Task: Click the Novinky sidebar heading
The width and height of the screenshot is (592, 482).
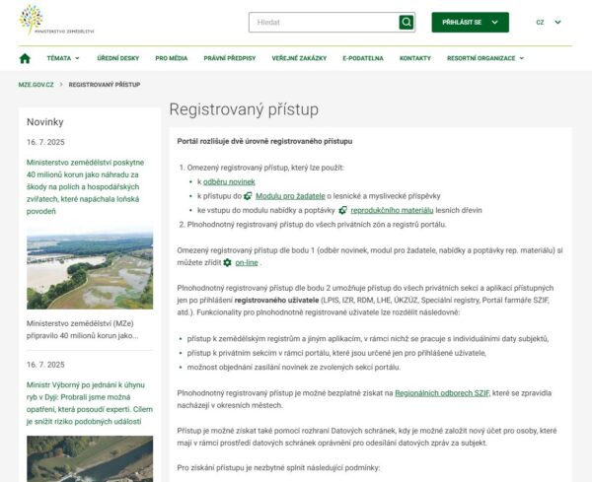Action: [x=45, y=122]
